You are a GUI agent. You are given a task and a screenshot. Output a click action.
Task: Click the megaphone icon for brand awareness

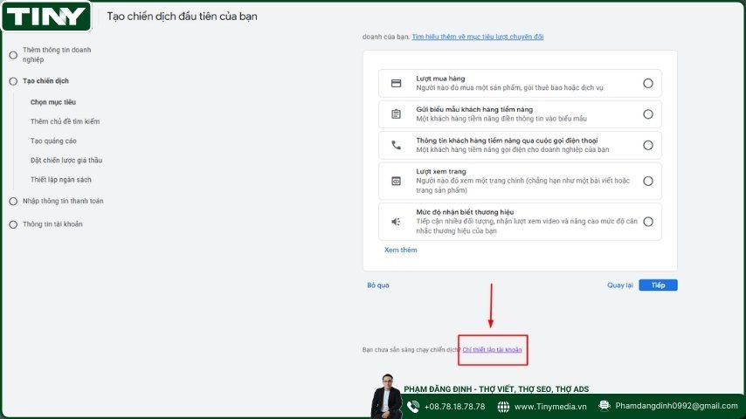[x=396, y=222]
